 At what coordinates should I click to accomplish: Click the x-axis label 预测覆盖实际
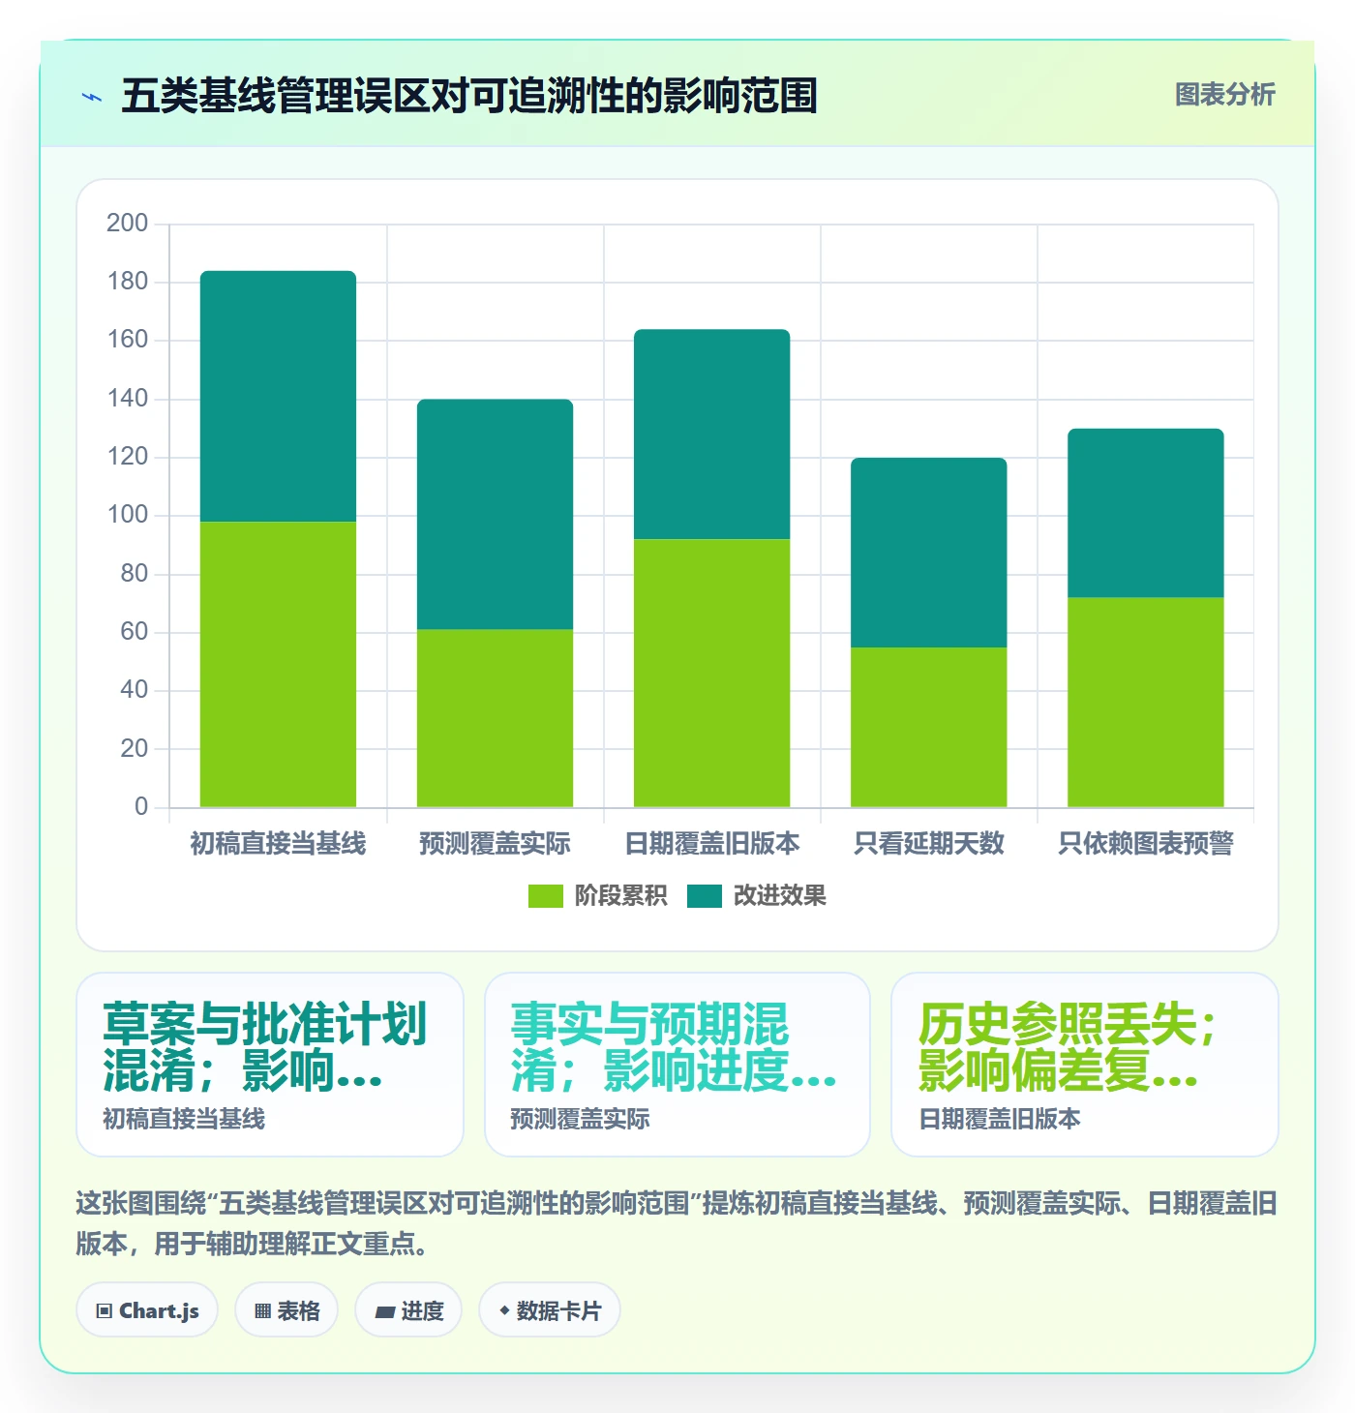tap(495, 844)
